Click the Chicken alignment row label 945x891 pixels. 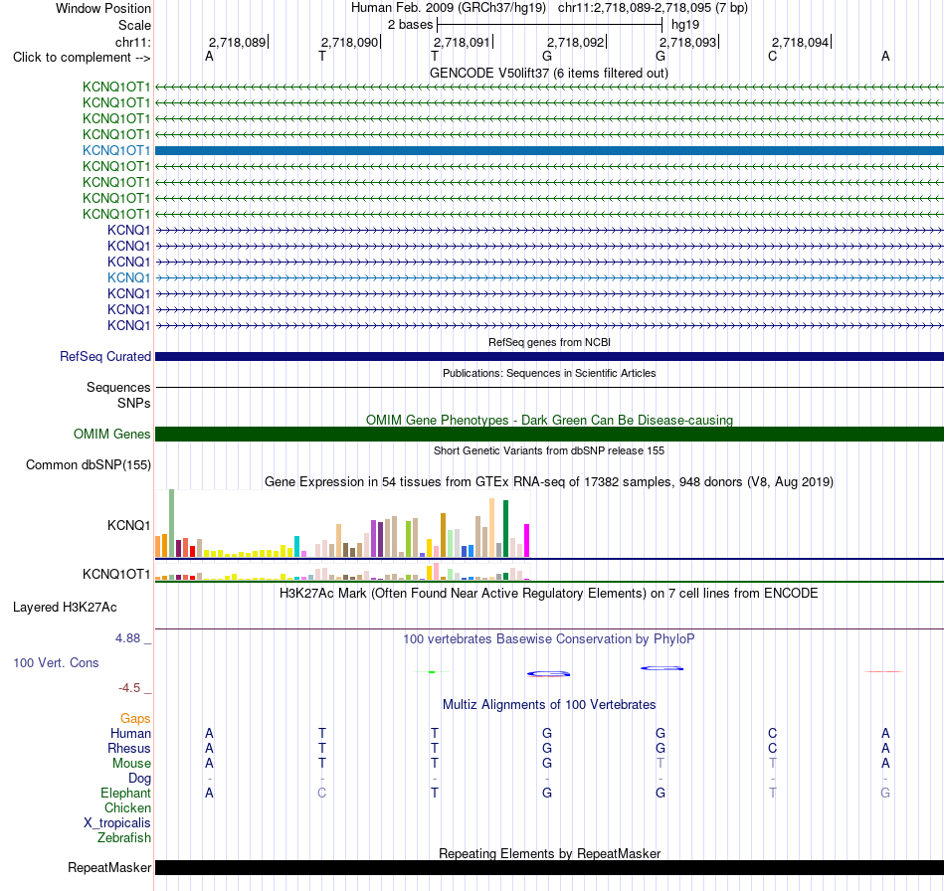point(127,807)
